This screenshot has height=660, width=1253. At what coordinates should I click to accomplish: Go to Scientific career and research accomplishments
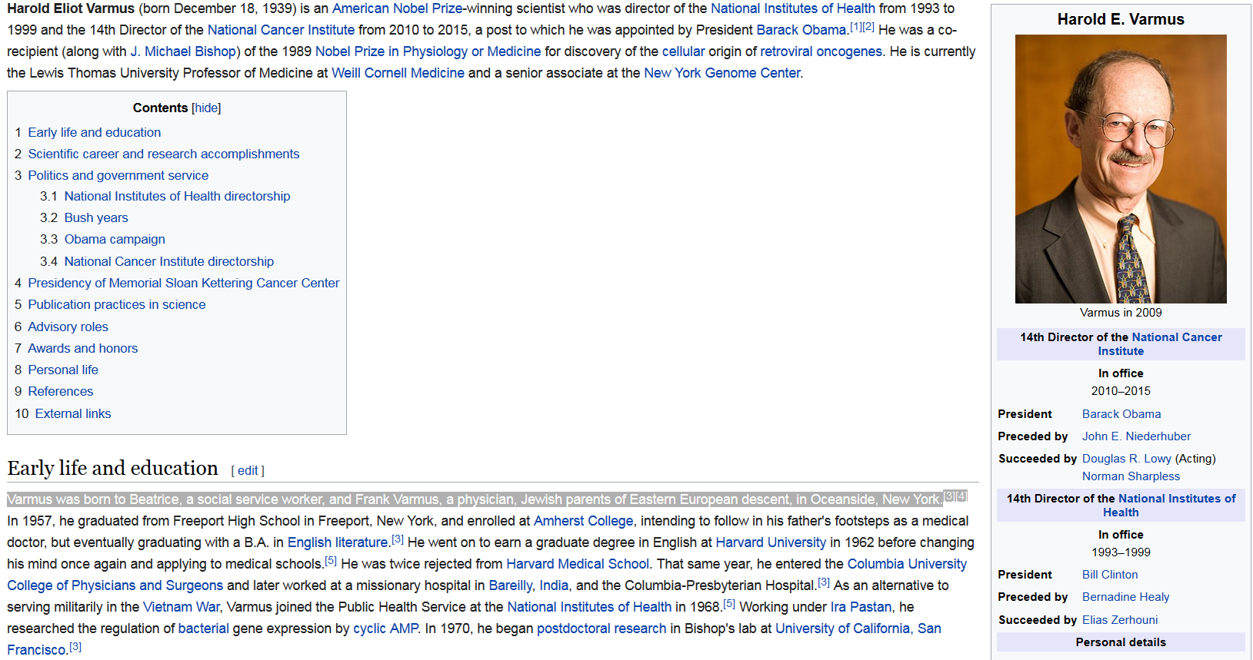tap(164, 154)
